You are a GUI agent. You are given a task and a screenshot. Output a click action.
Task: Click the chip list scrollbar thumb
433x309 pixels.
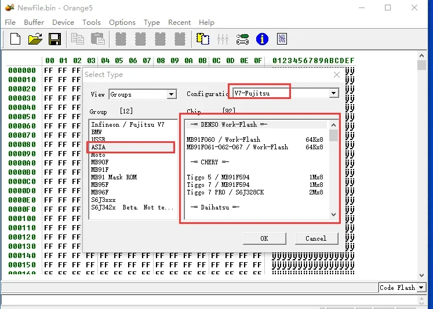coord(333,135)
